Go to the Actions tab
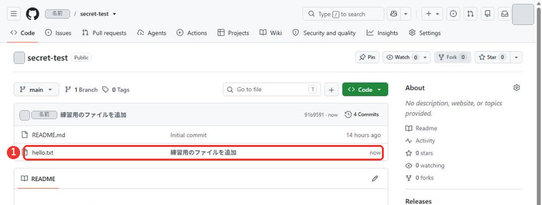 [192, 33]
